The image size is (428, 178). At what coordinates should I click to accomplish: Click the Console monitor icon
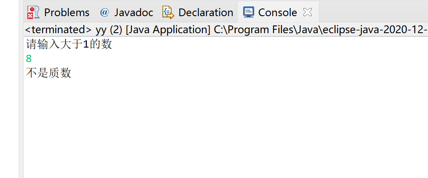[x=249, y=12]
